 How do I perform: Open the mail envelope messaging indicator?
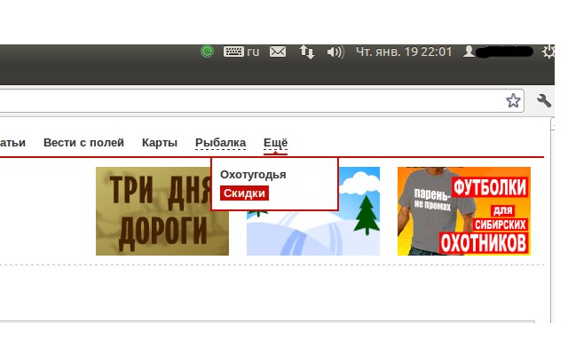pyautogui.click(x=278, y=52)
